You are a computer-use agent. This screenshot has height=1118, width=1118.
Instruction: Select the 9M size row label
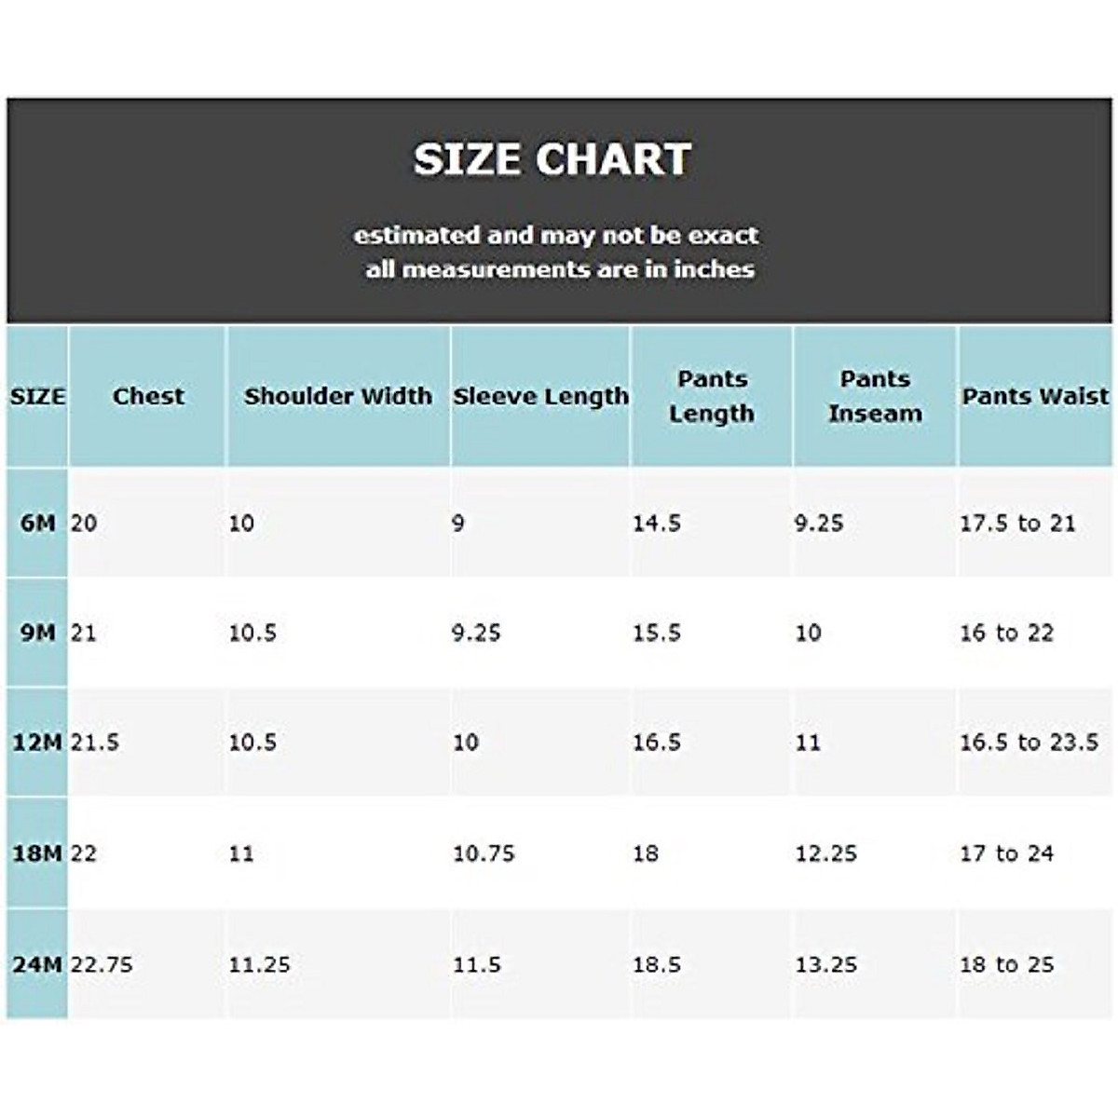point(37,633)
